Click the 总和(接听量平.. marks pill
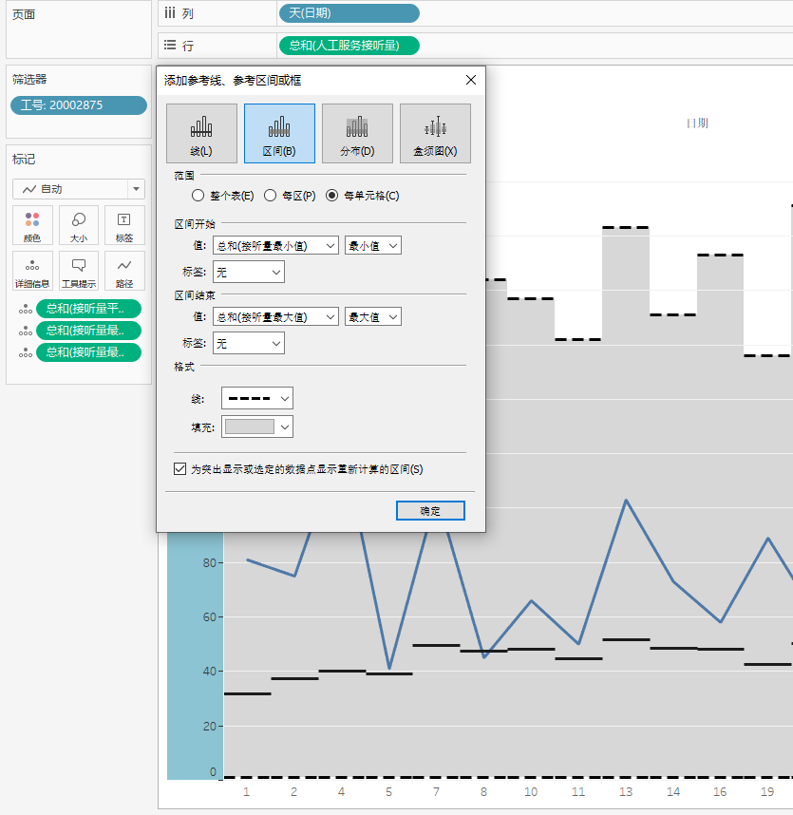This screenshot has height=815, width=793. coord(89,309)
